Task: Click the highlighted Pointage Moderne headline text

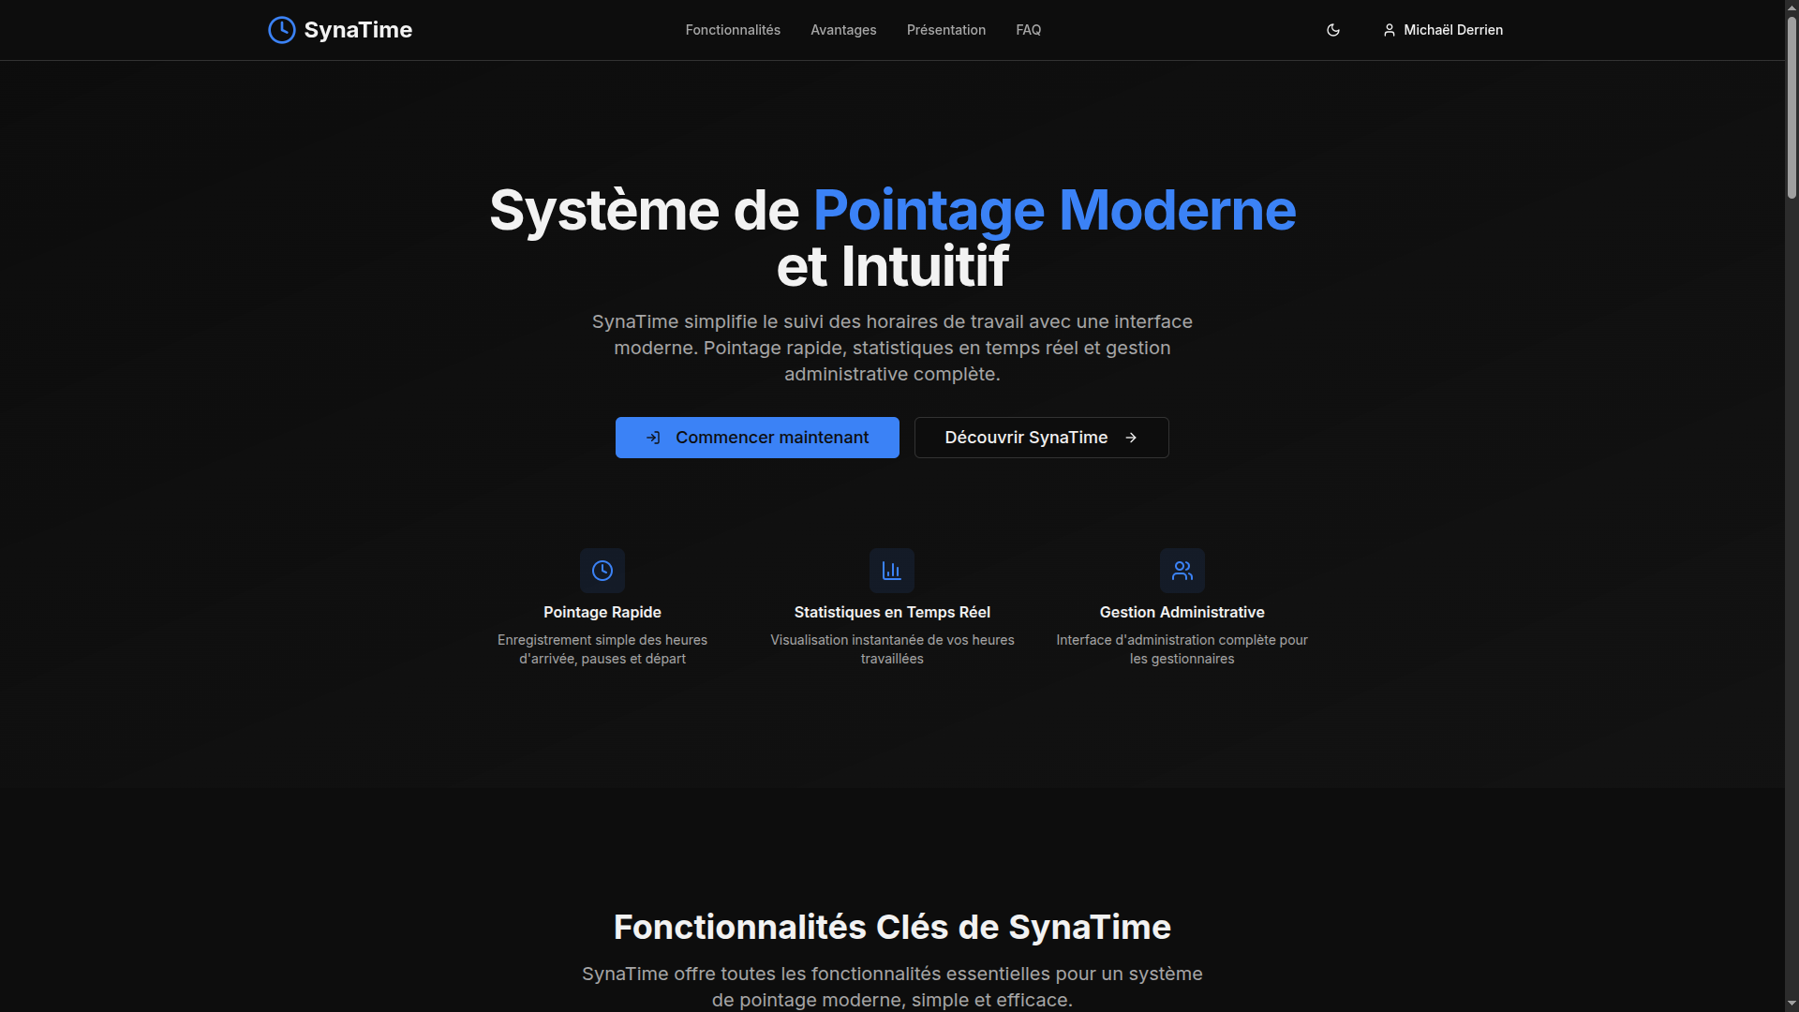Action: [x=1054, y=210]
